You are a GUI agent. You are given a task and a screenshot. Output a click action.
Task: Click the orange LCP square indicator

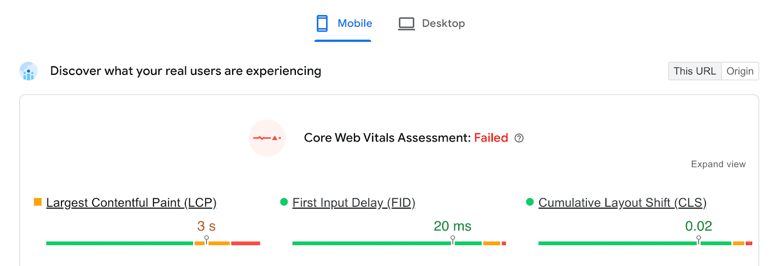tap(38, 202)
